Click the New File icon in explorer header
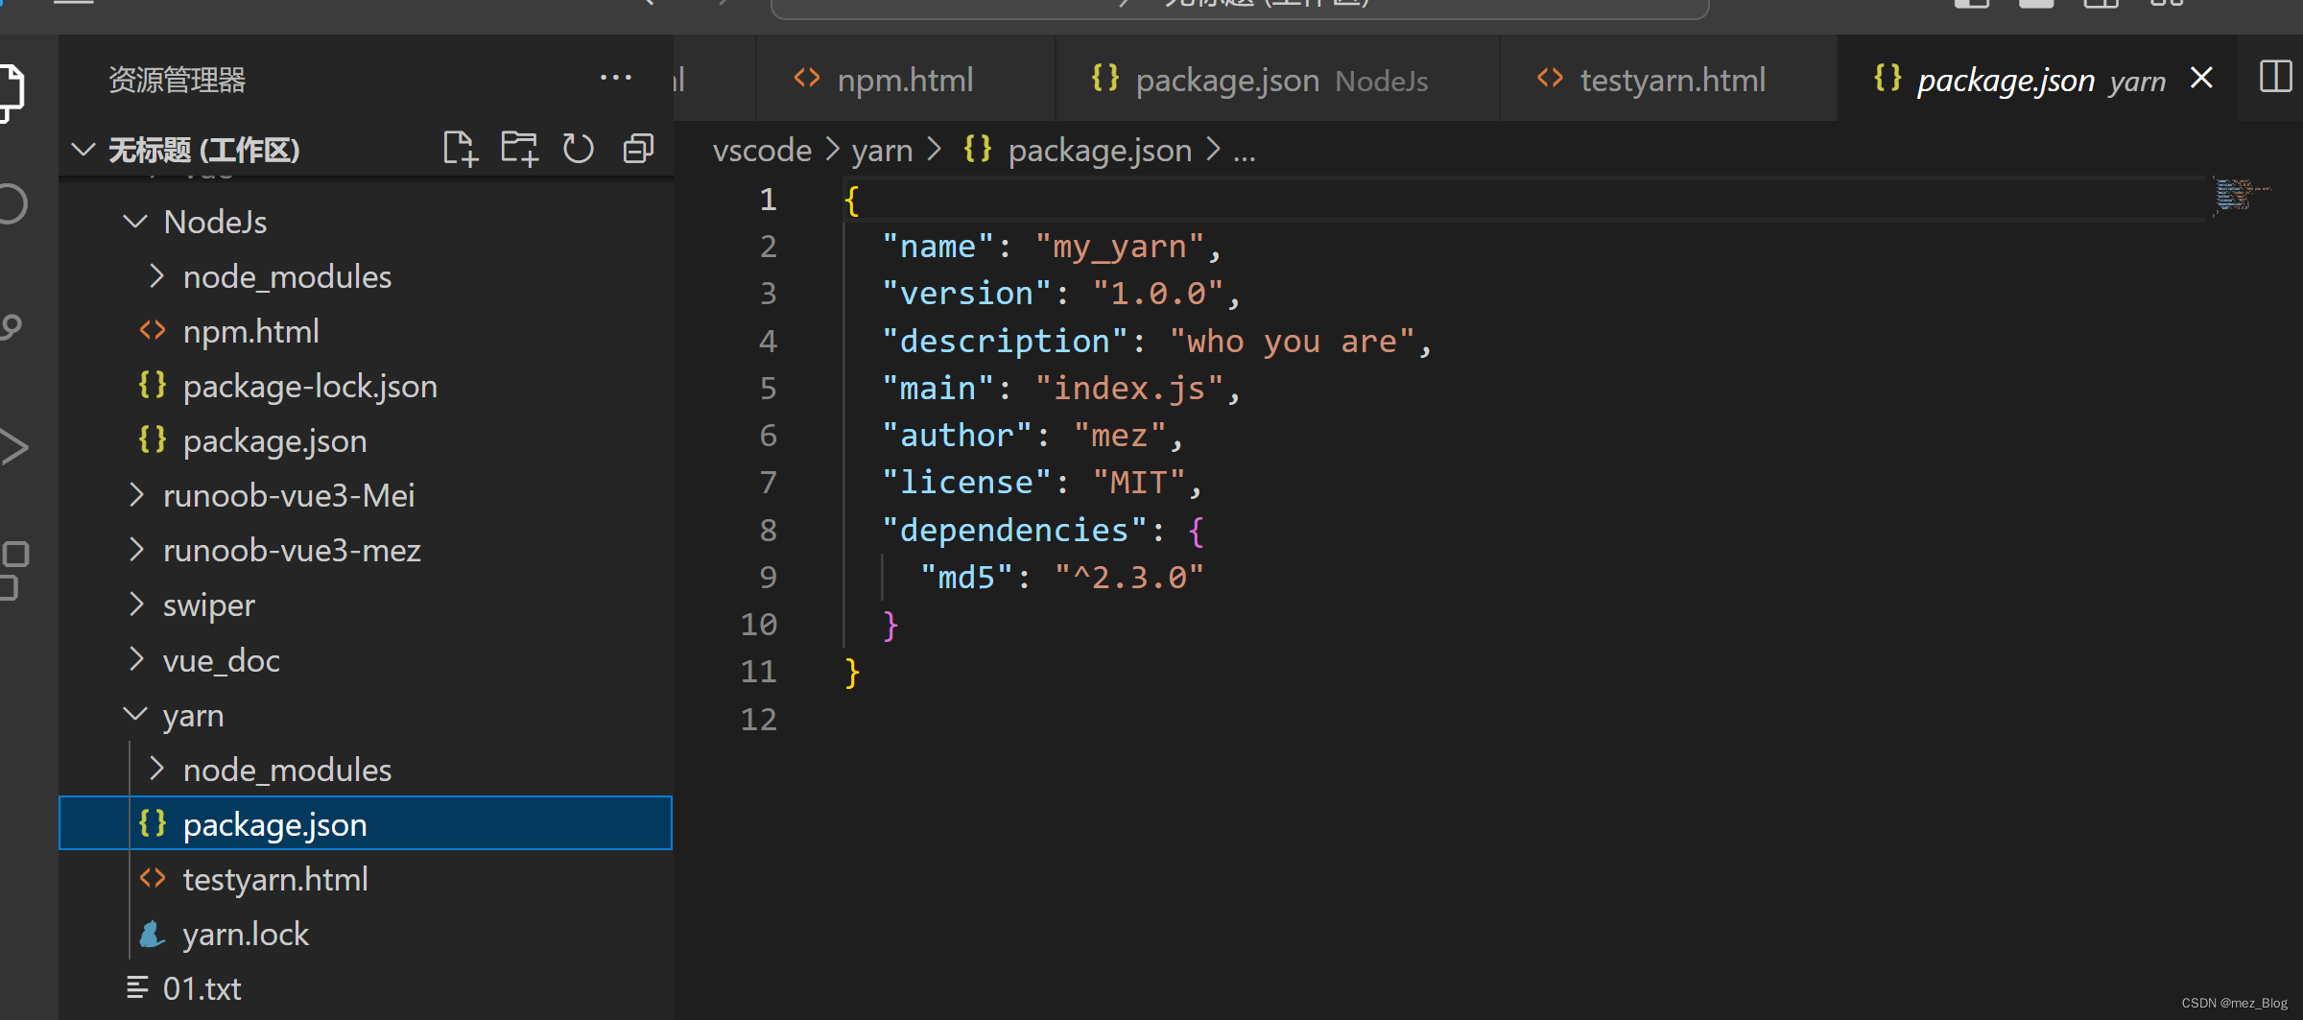This screenshot has width=2303, height=1020. (460, 149)
